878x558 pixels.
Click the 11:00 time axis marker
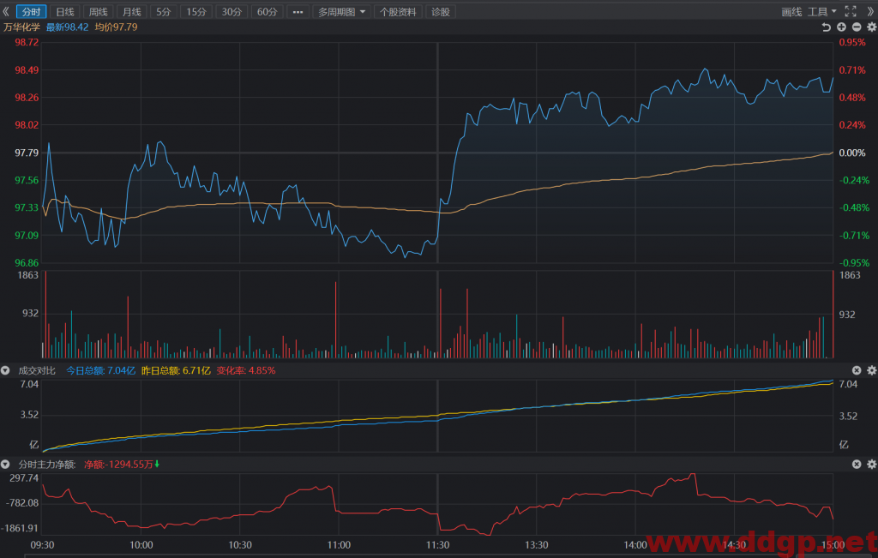click(x=339, y=545)
